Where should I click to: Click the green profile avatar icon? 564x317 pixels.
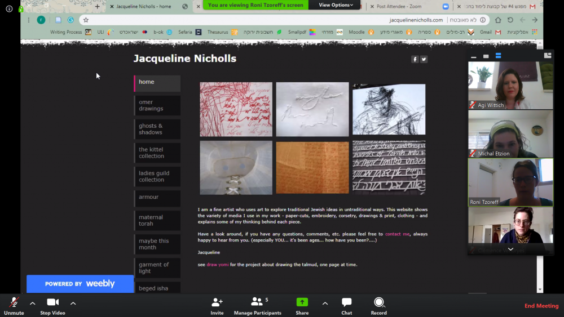coord(41,20)
